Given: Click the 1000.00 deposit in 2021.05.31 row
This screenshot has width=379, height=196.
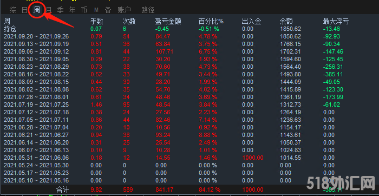Looking at the screenshot, I should point(252,158).
